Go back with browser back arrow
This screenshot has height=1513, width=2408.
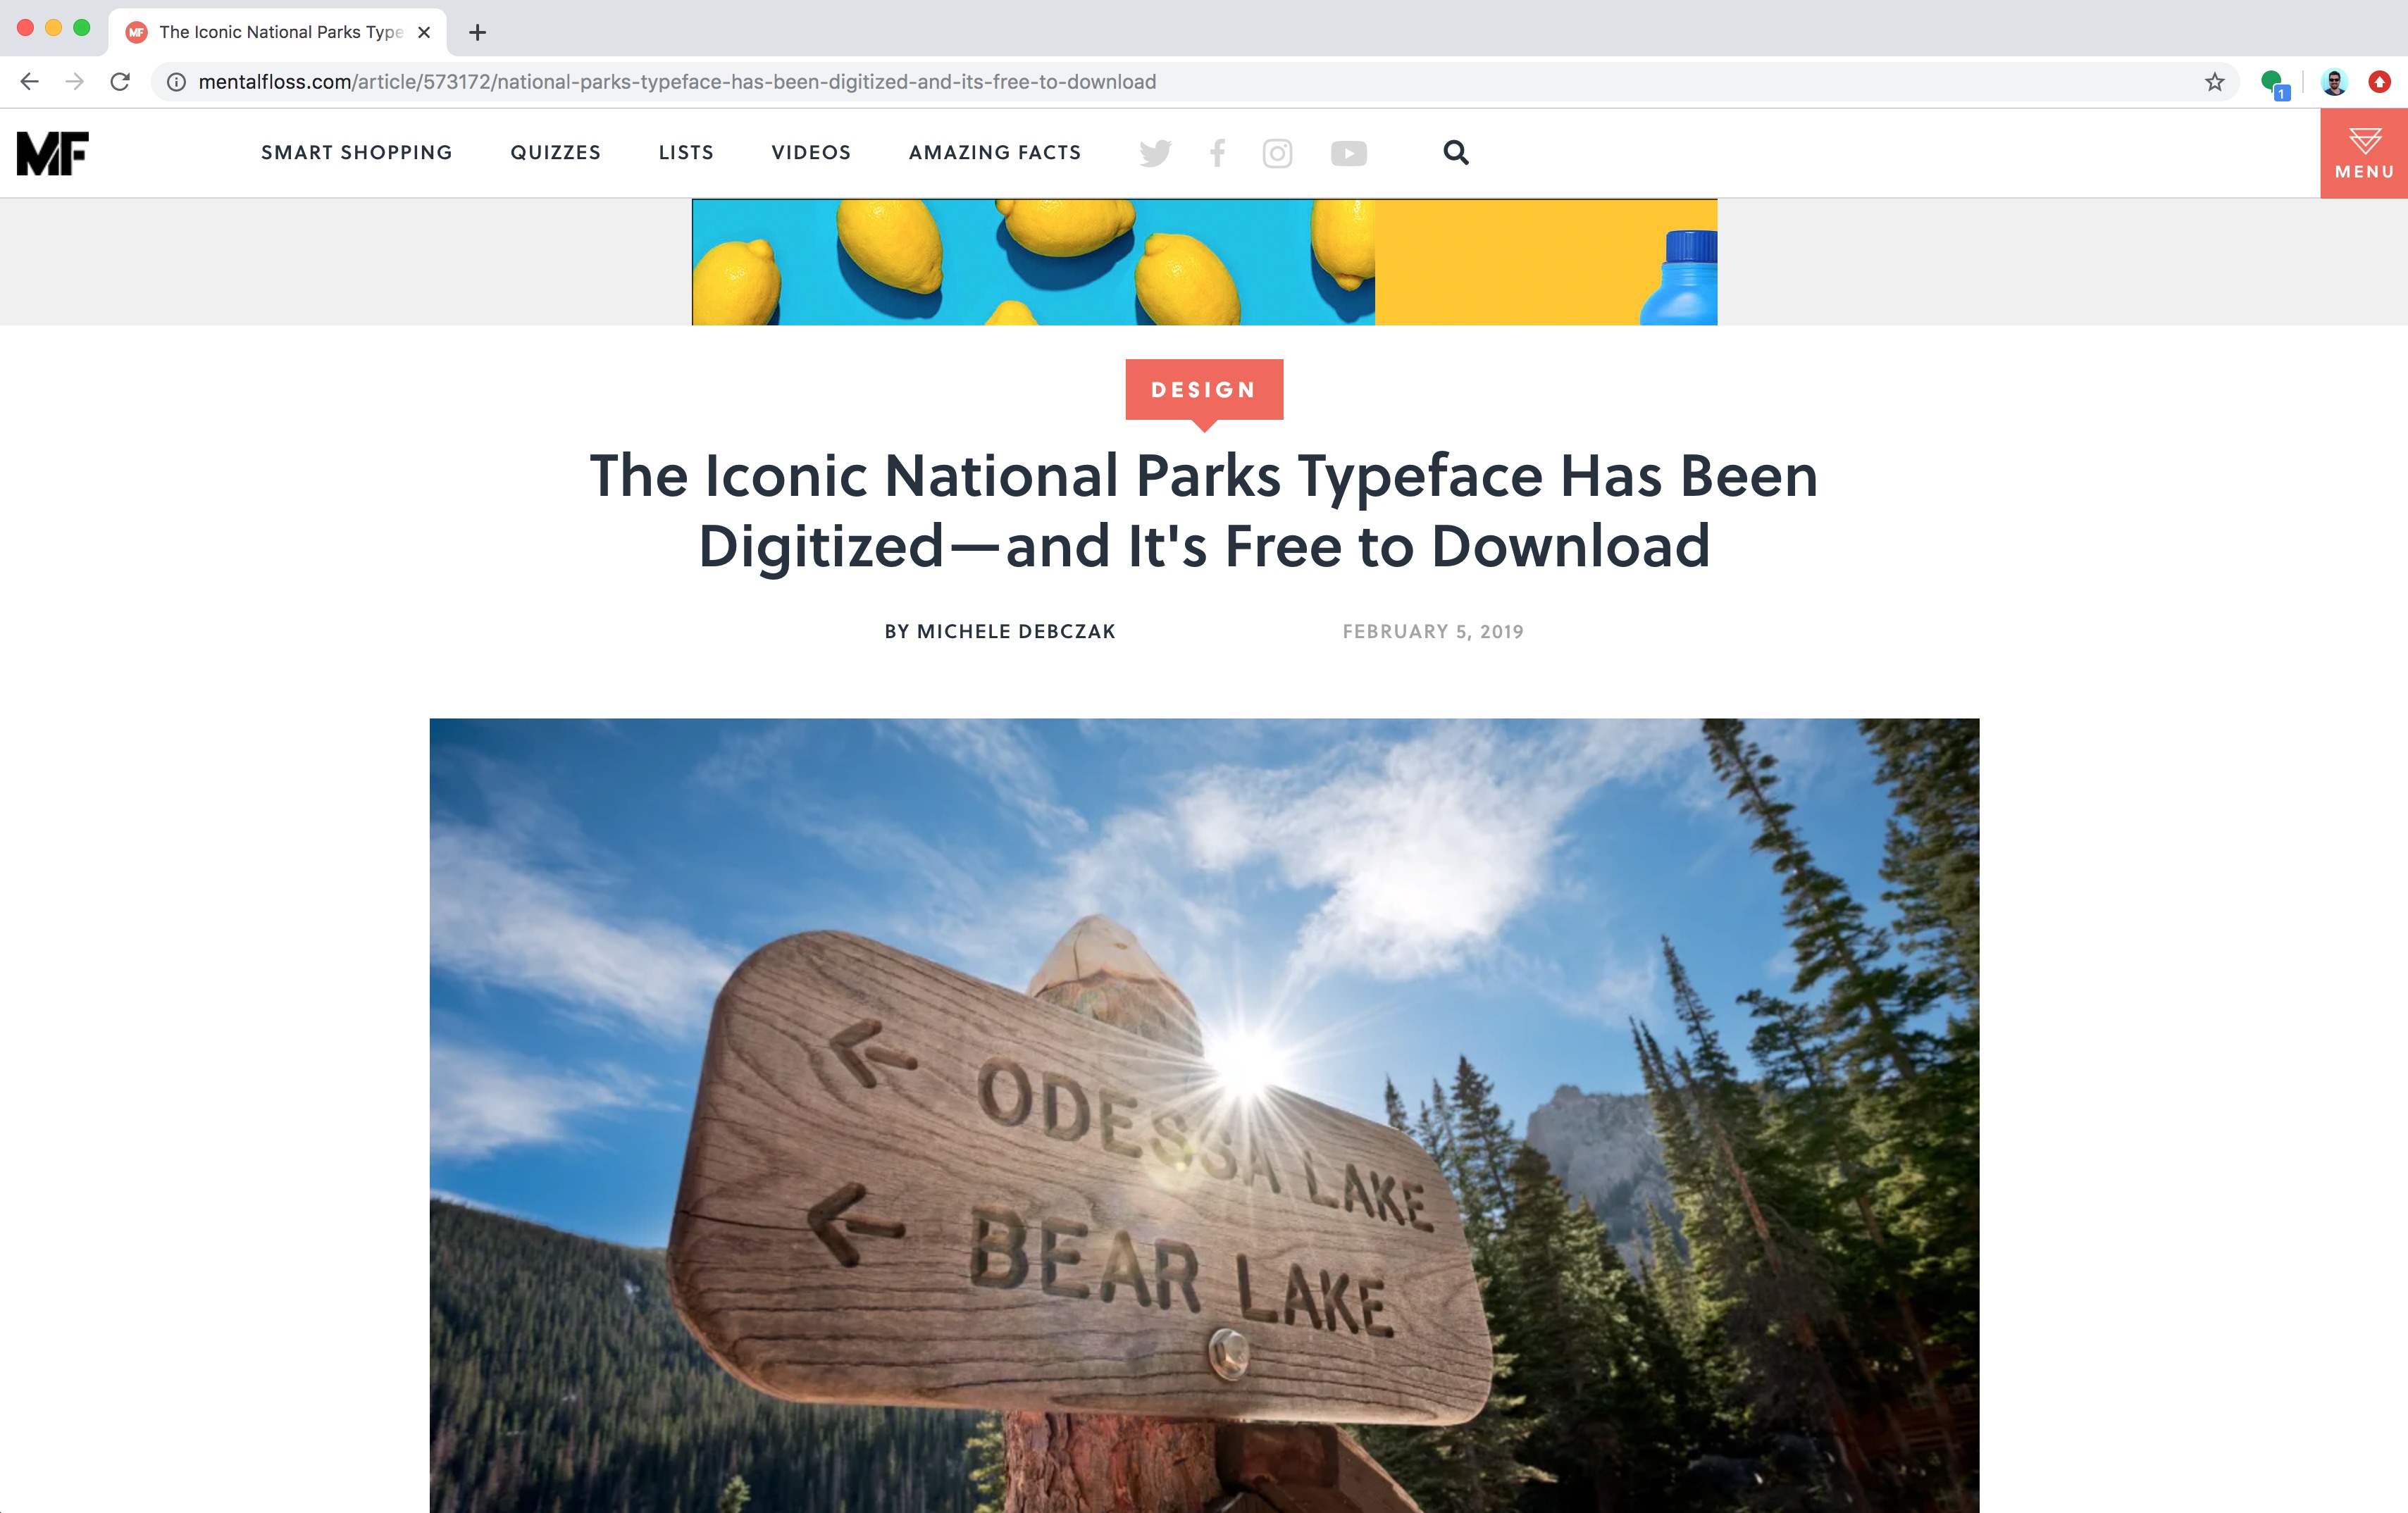[30, 82]
